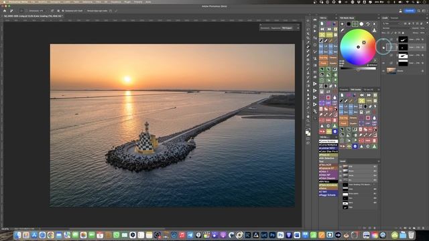429x241 pixels.
Task: Toggle visibility of the Red channel
Action: click(x=341, y=171)
